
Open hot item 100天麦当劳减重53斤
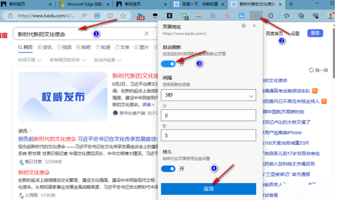point(286,143)
